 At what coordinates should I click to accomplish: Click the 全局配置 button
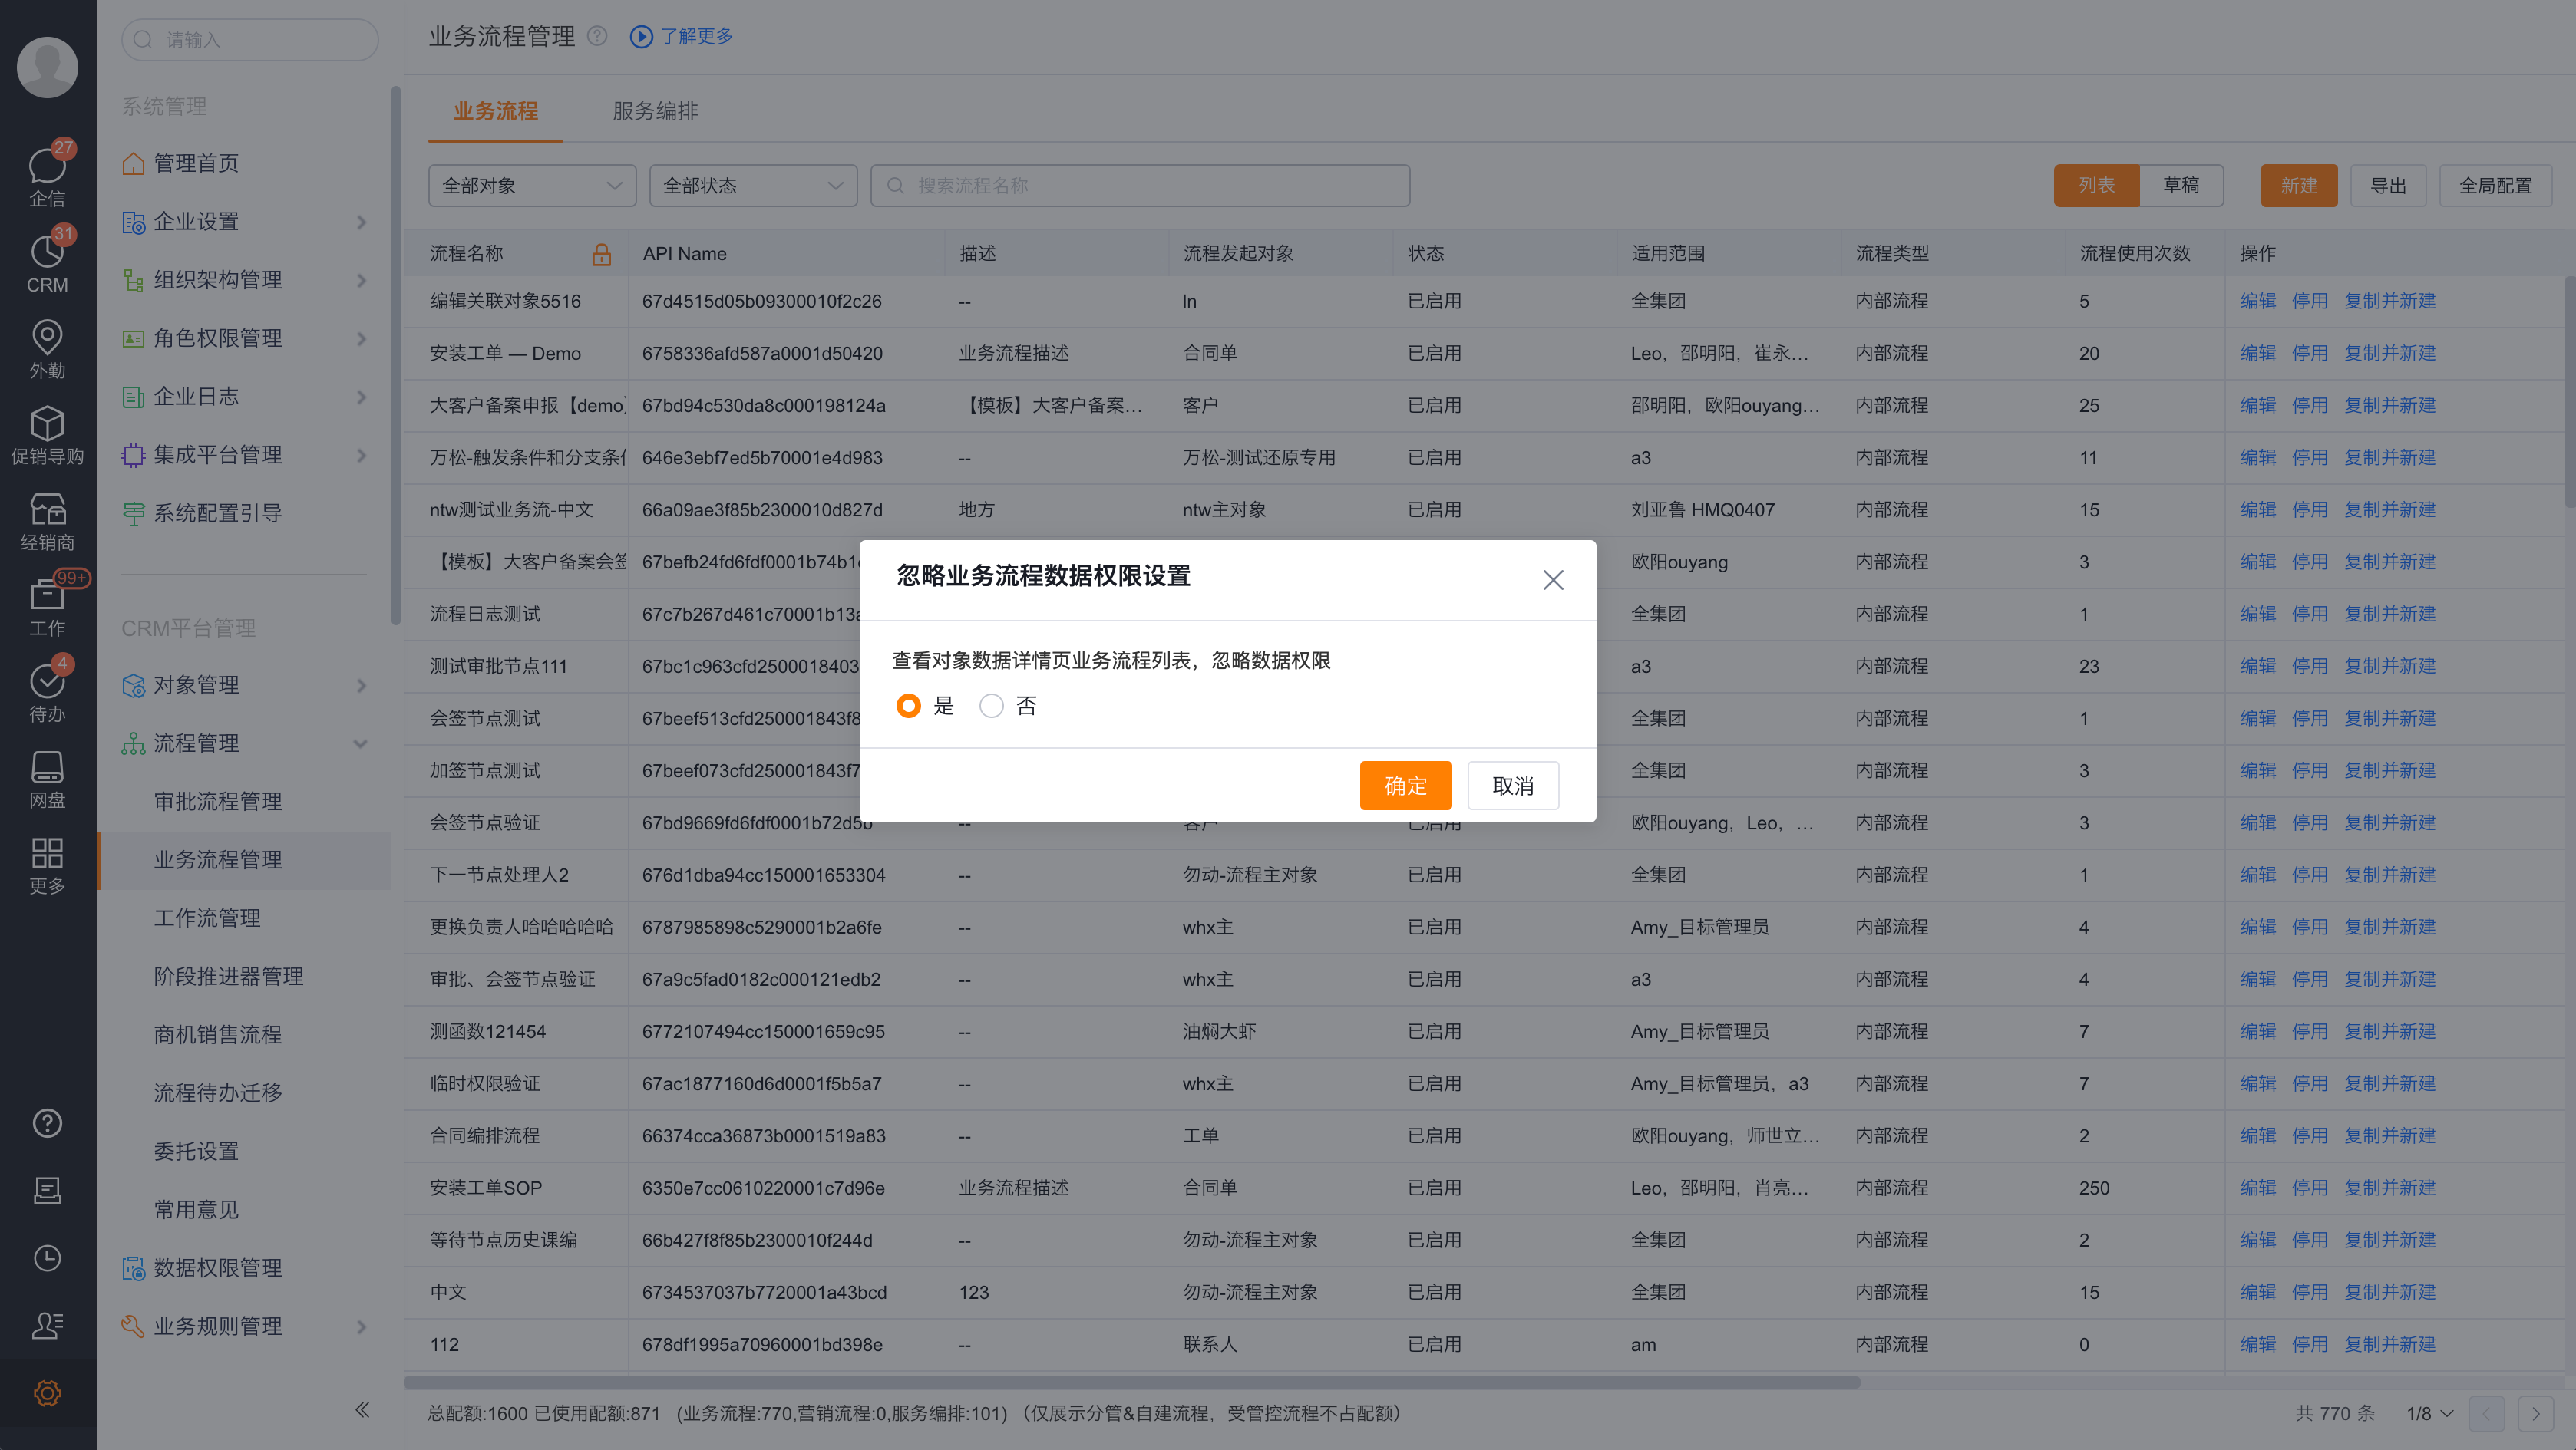click(2495, 186)
